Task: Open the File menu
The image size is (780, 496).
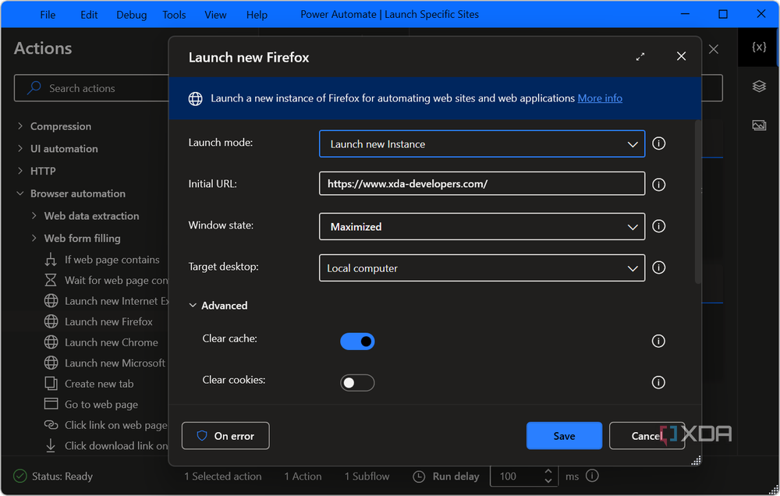Action: pyautogui.click(x=48, y=14)
